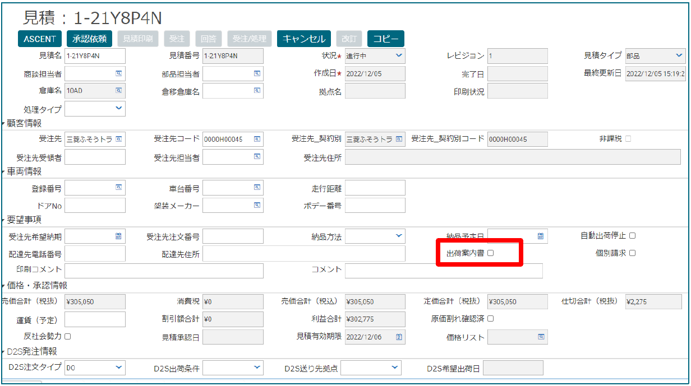Click lookup icon in 受注先コード field
The width and height of the screenshot is (691, 386).
[x=257, y=139]
